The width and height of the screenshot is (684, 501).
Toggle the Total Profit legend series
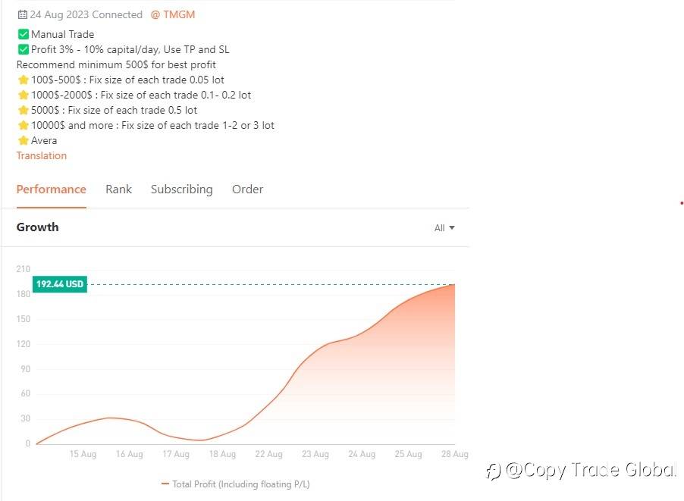(x=236, y=484)
